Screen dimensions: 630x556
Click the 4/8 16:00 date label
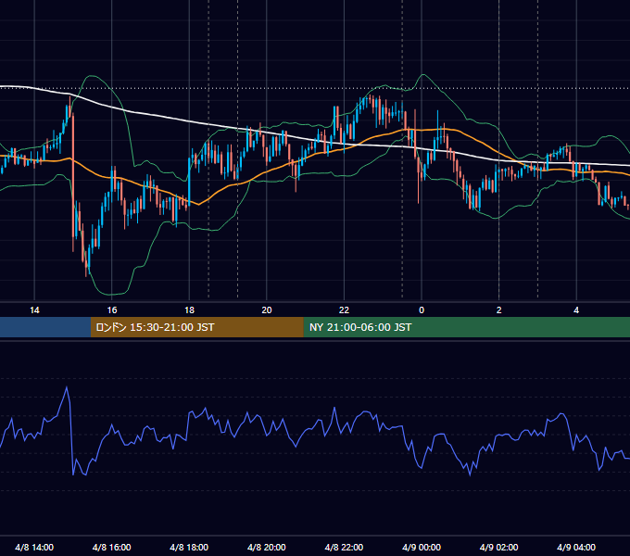[112, 548]
